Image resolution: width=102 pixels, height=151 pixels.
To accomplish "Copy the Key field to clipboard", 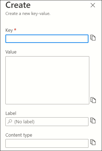I will tap(93, 38).
